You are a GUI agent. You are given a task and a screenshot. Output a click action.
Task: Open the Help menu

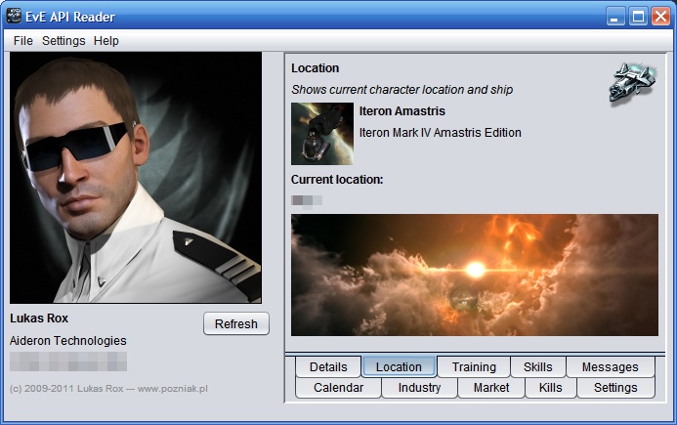tap(106, 41)
